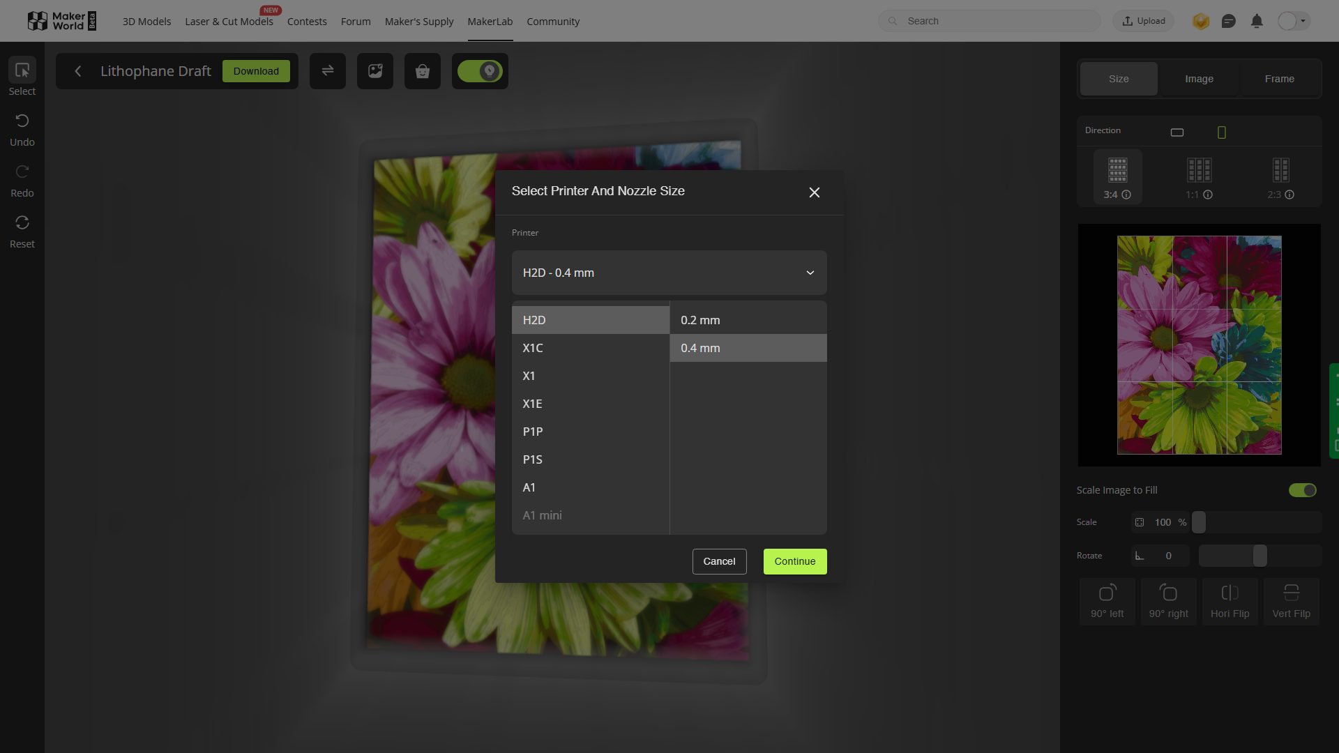Choose the 0.2 mm nozzle size
Viewport: 1339px width, 753px height.
pyautogui.click(x=748, y=320)
